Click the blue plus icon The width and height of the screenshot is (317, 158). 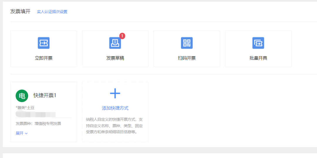tap(115, 93)
